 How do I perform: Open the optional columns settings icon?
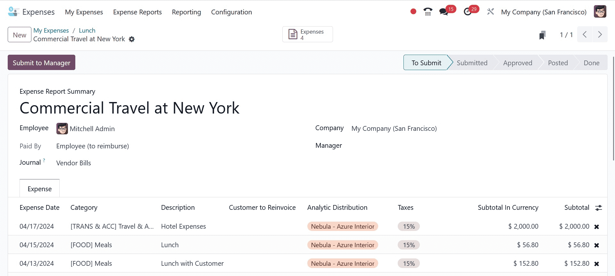(x=598, y=208)
